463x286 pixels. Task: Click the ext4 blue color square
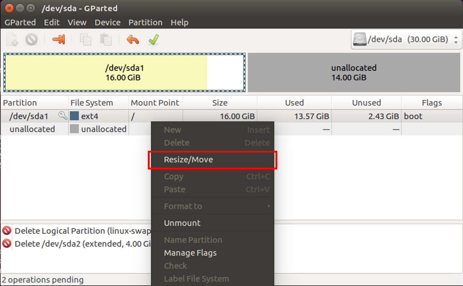coord(74,116)
